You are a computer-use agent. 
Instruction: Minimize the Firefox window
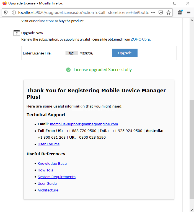[162, 3]
